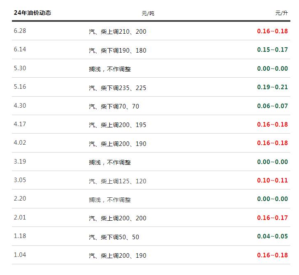Click the green 0.19~0.21 price value
The width and height of the screenshot is (299, 275).
272,87
